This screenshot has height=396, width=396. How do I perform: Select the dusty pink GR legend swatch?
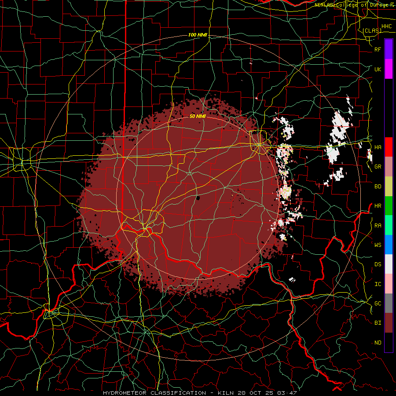pyautogui.click(x=389, y=167)
